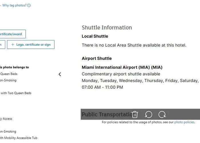Open the photo policies link
The image size is (200, 143).
(184, 122)
